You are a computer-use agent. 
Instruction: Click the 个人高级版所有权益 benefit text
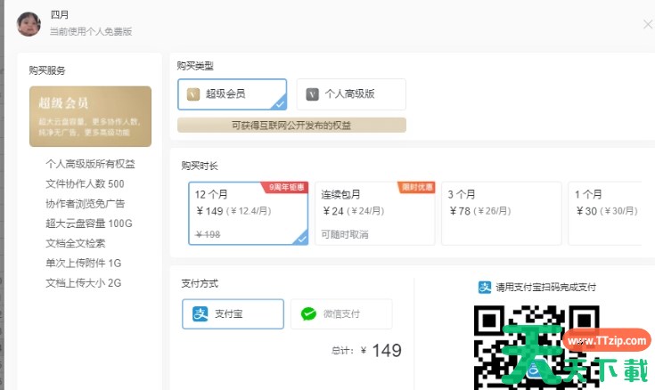click(90, 164)
